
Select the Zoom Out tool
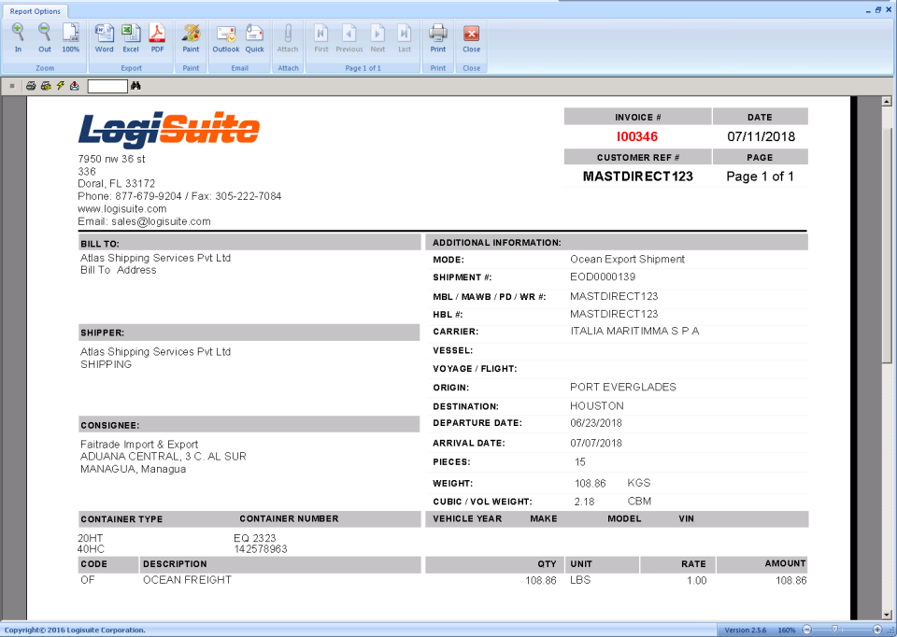tap(44, 37)
